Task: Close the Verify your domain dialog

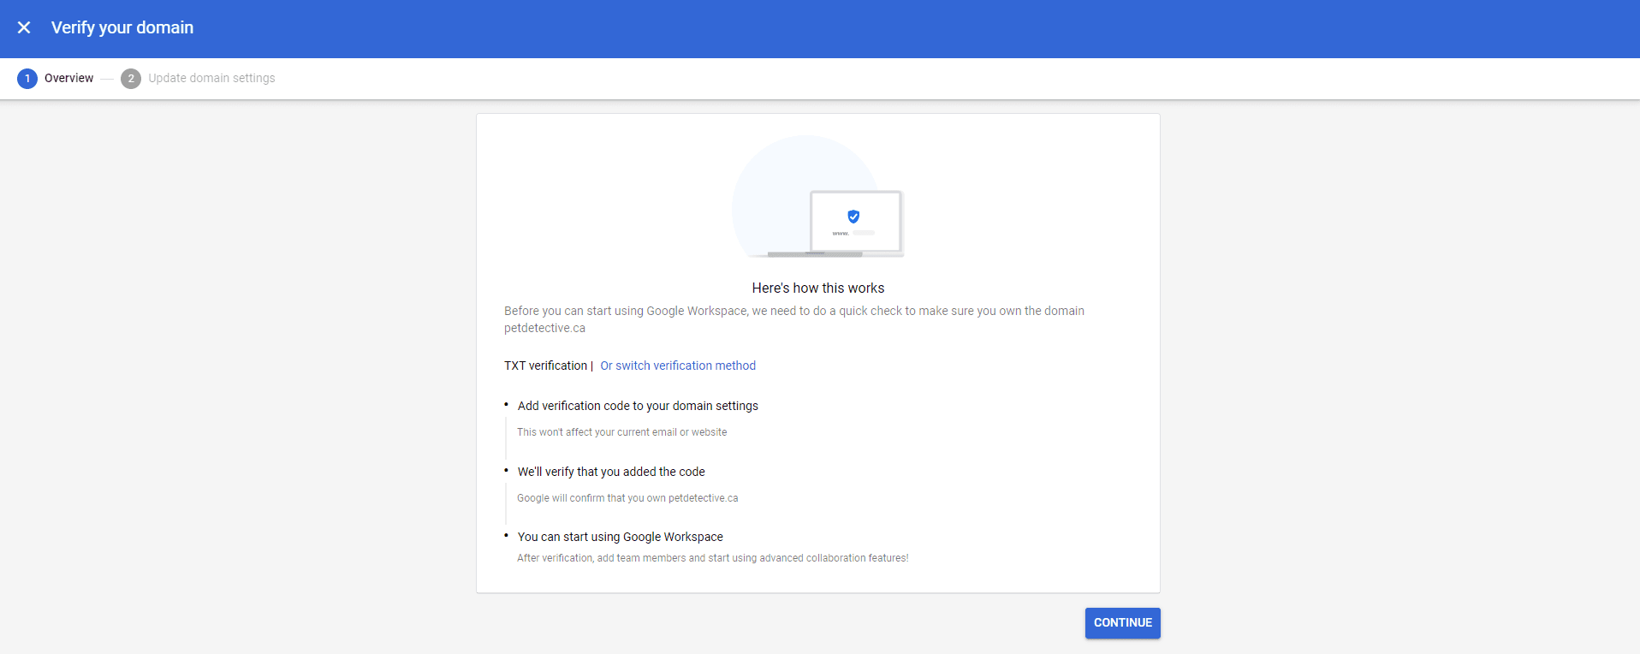Action: [x=24, y=27]
